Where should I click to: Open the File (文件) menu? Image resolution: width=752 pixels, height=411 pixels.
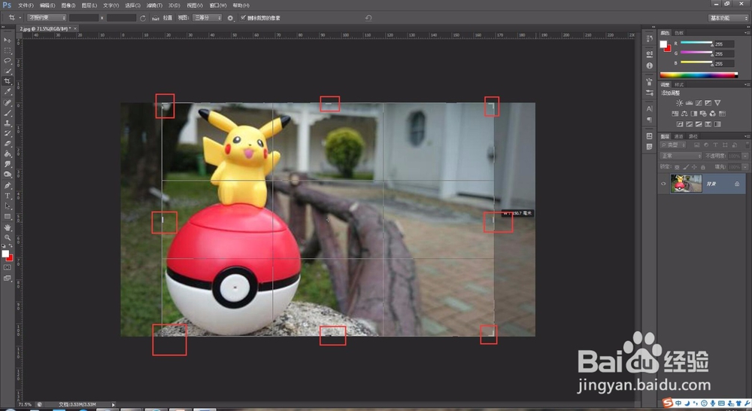coord(26,5)
